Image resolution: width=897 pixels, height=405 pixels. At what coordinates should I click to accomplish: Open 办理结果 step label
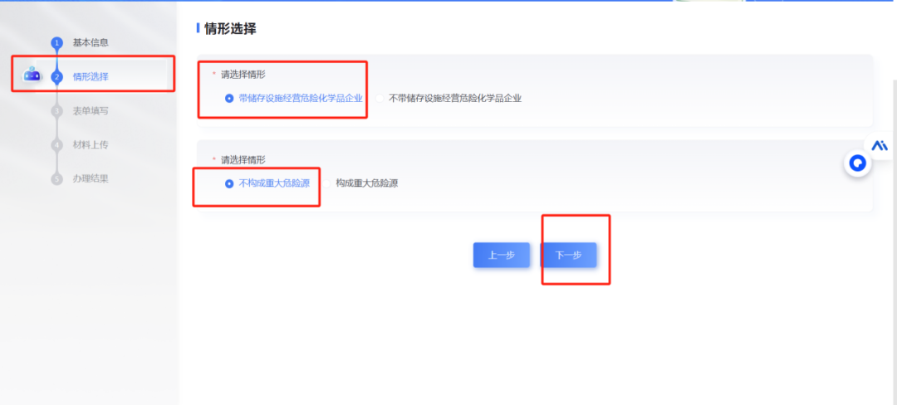91,178
